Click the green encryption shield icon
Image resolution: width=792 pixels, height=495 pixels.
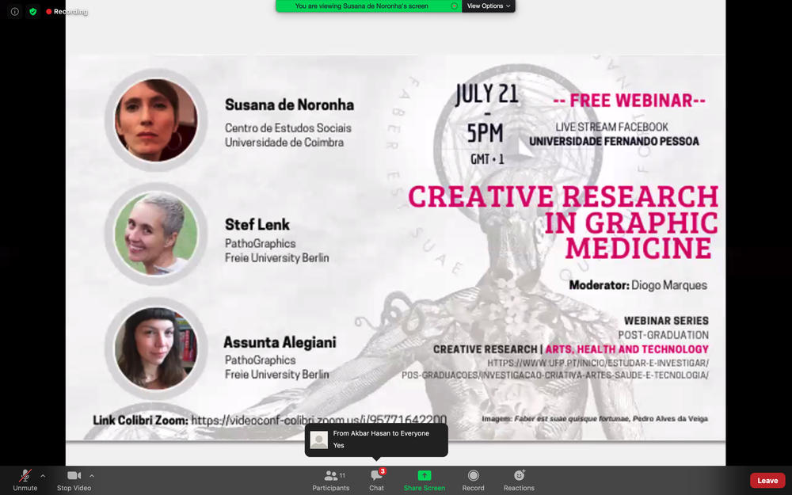32,12
